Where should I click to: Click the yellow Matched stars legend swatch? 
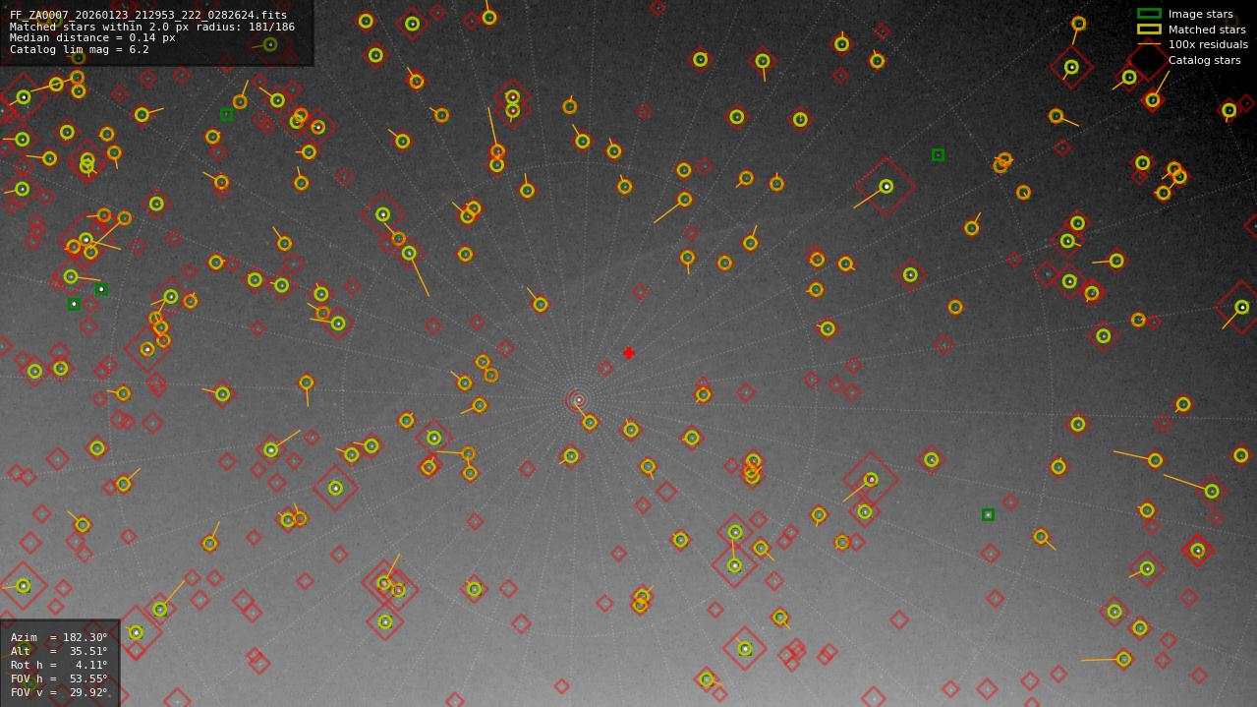coord(1149,29)
